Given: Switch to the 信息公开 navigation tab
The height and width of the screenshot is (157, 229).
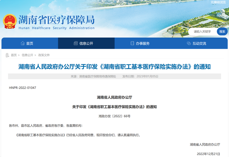Looking at the screenshot, I should coord(86,43).
